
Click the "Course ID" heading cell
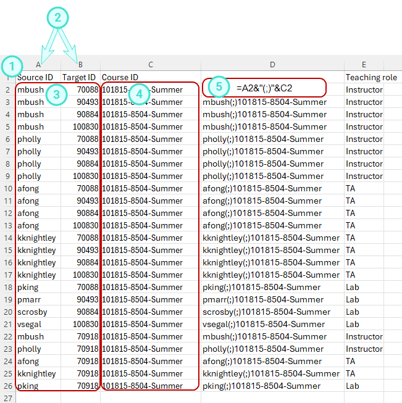pos(151,77)
